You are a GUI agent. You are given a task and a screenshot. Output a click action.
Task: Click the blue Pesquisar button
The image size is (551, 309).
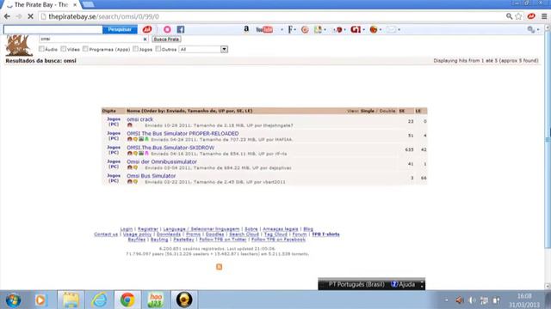120,29
